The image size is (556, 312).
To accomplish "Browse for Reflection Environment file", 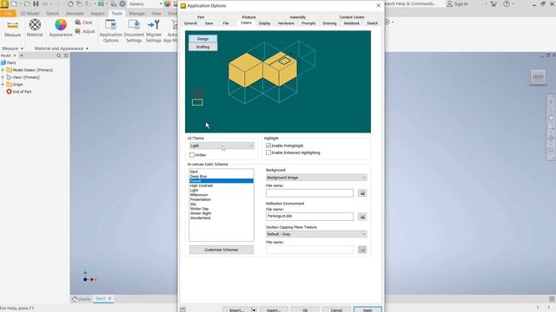I will tap(362, 217).
